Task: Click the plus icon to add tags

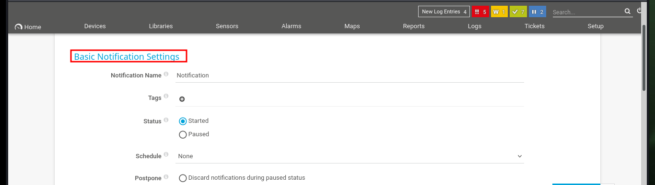Action: click(x=182, y=99)
